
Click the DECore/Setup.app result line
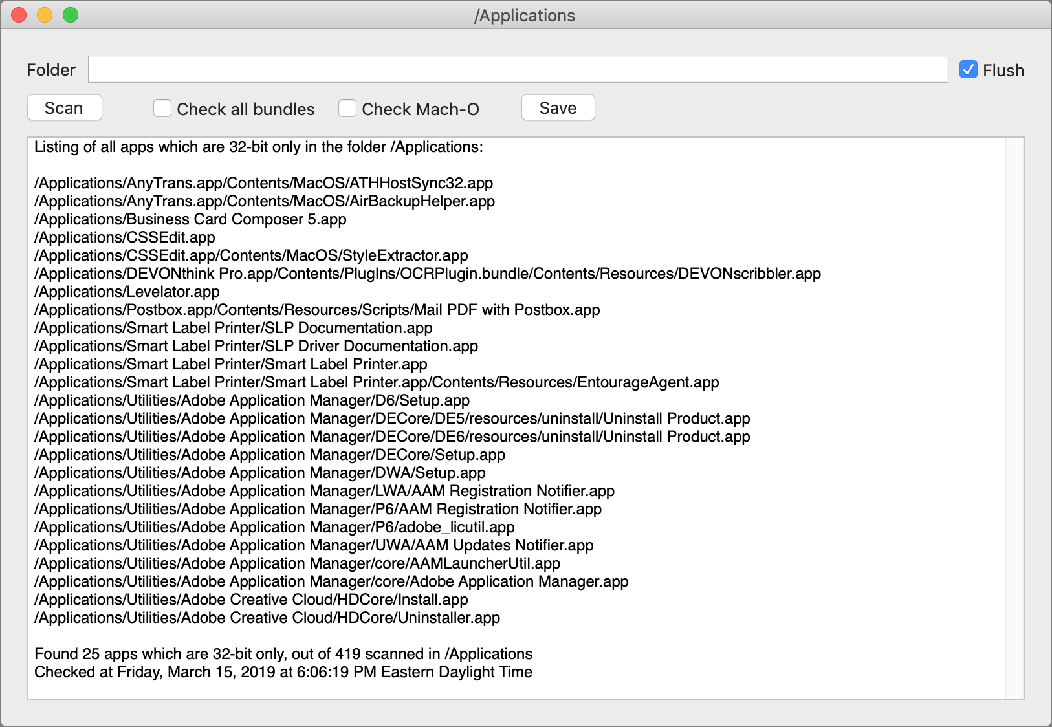(x=270, y=455)
